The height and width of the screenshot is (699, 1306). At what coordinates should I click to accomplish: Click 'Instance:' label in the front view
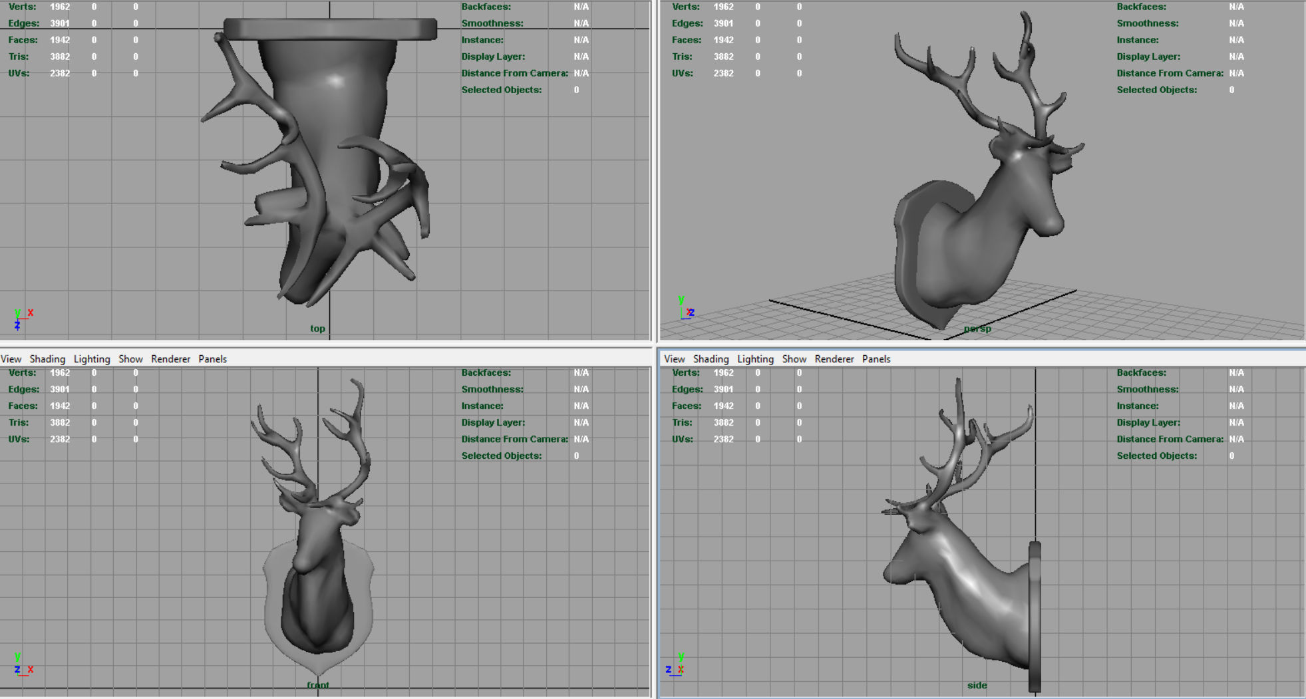pyautogui.click(x=482, y=406)
